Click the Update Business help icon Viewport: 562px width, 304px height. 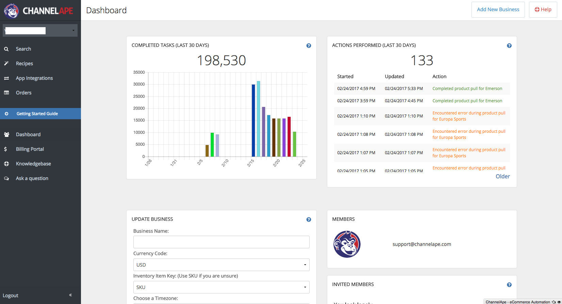[x=309, y=219]
